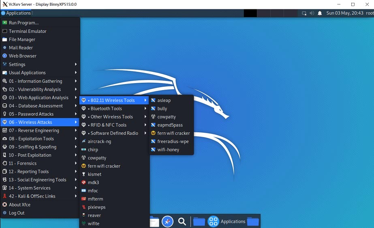
Task: Launch fern wifi cracker in Wireless Attacks submenu
Action: [x=114, y=166]
